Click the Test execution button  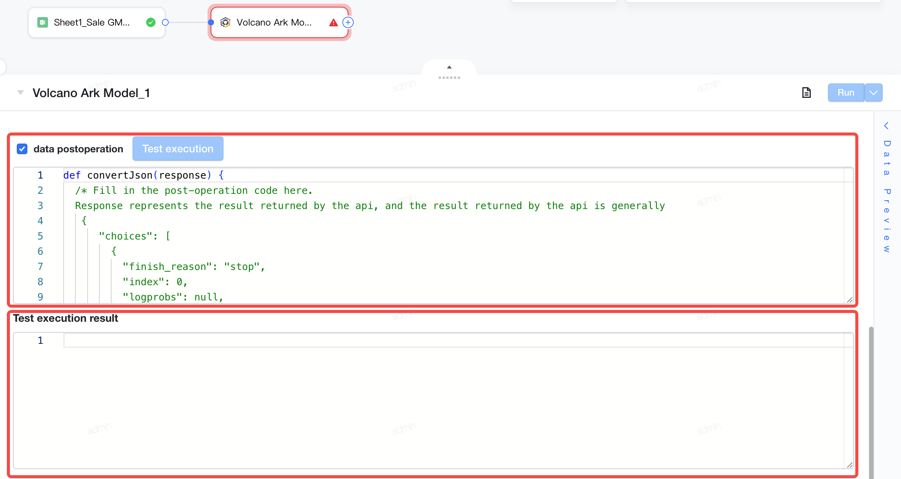point(178,149)
